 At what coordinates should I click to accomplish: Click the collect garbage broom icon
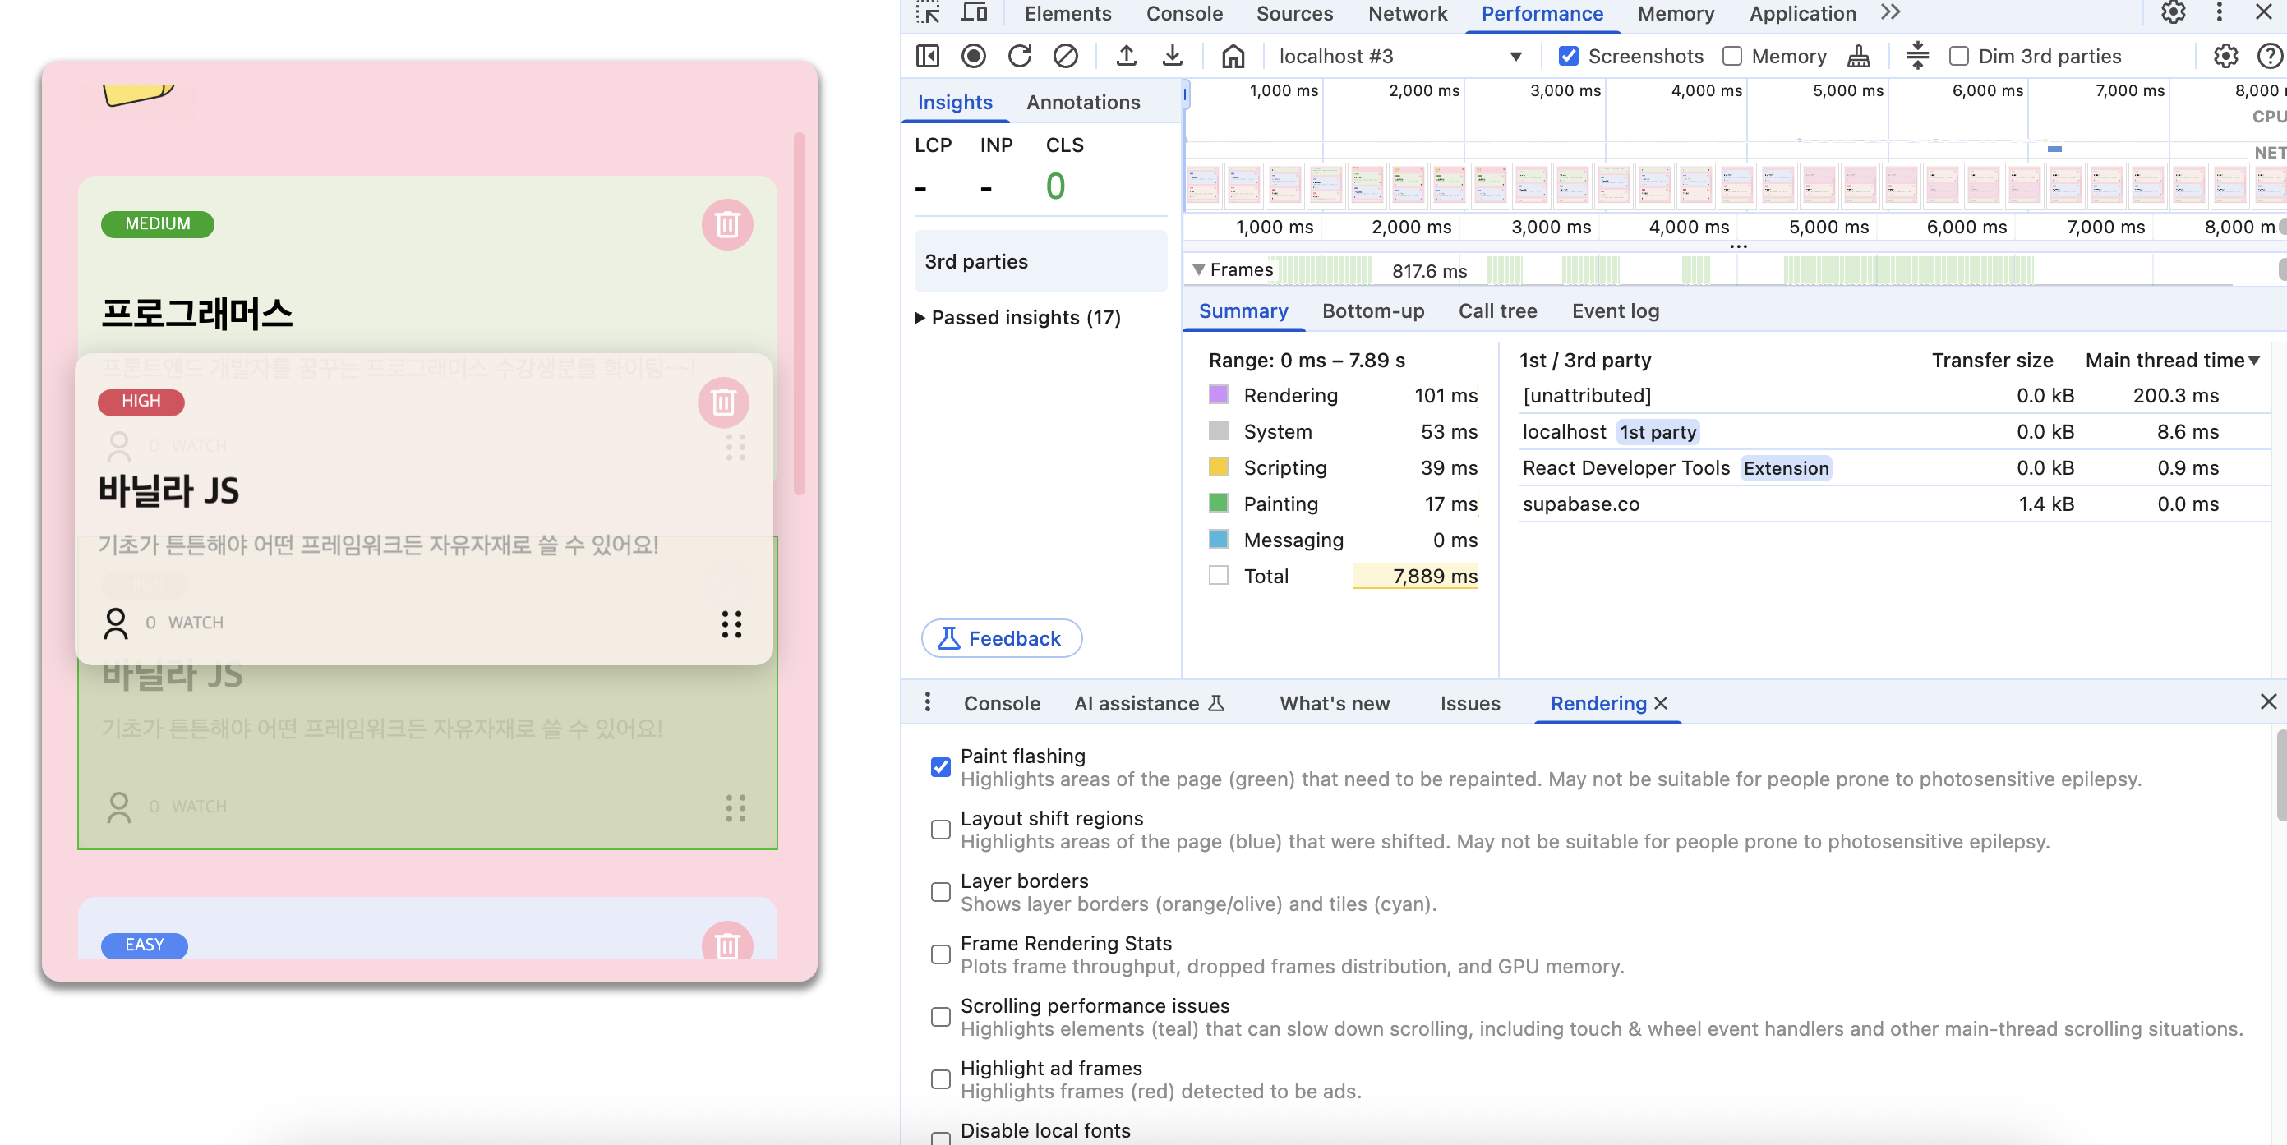1858,56
